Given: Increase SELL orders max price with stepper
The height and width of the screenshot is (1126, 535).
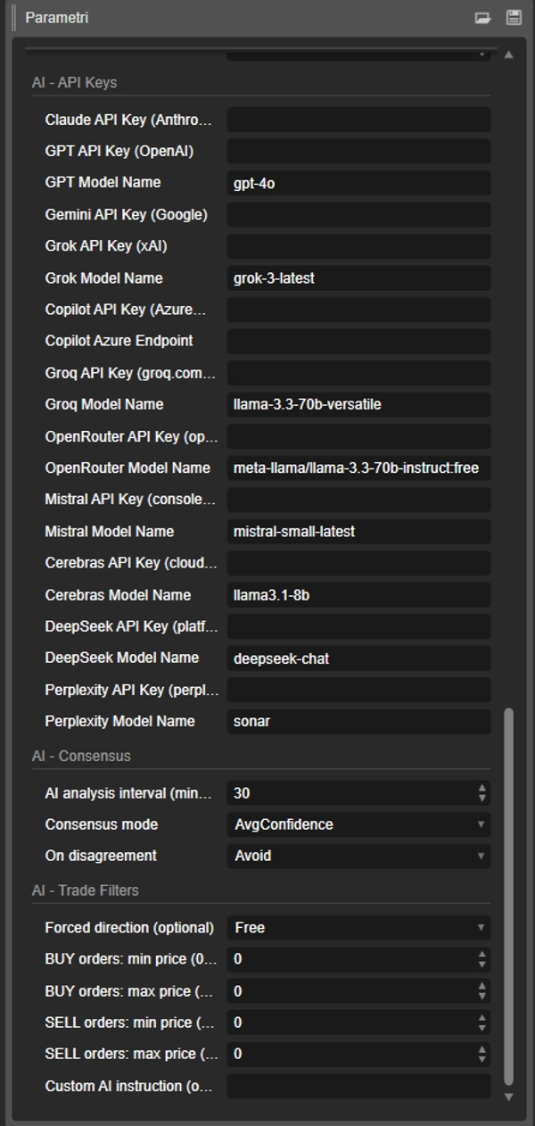Looking at the screenshot, I should point(481,1049).
